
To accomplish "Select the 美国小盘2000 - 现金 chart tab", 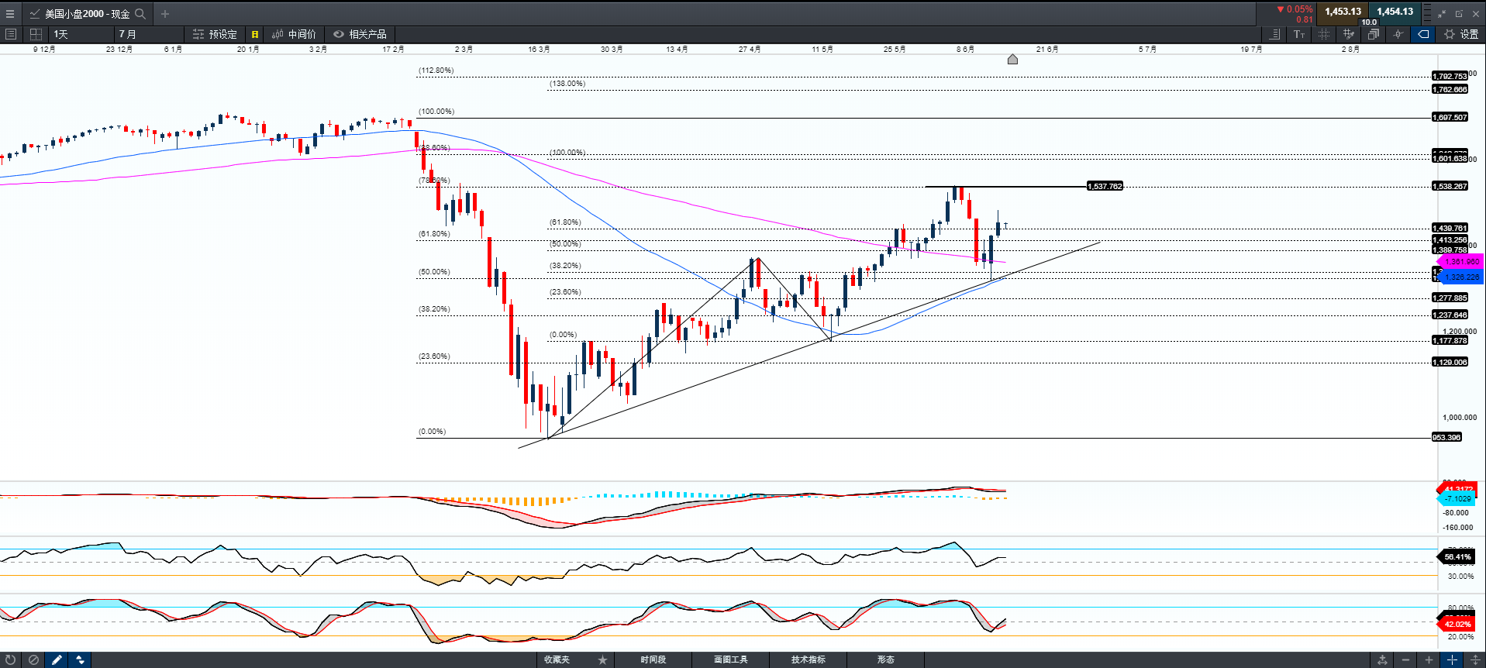I will click(x=87, y=14).
